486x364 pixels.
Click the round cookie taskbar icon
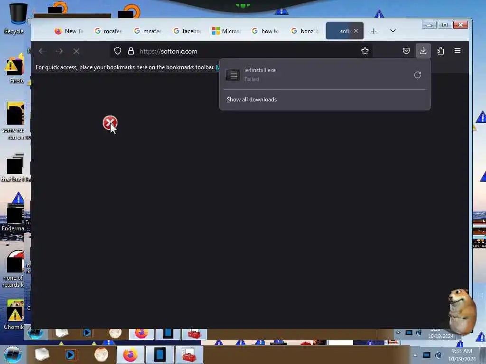pyautogui.click(x=101, y=355)
